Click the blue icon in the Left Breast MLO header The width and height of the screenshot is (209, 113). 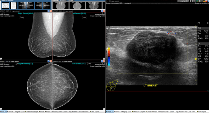[102, 11]
